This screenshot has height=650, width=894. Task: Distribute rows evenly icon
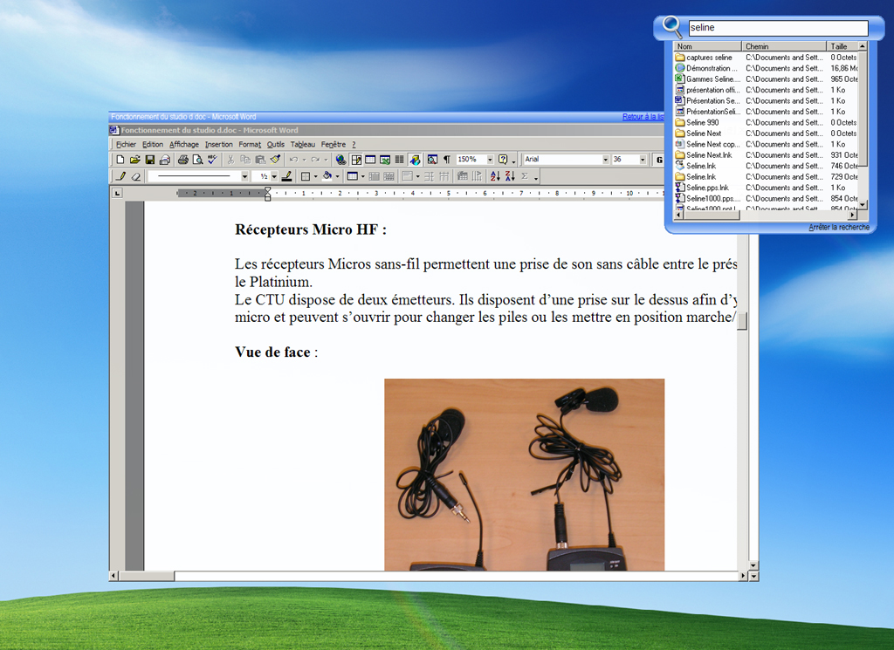point(429,176)
